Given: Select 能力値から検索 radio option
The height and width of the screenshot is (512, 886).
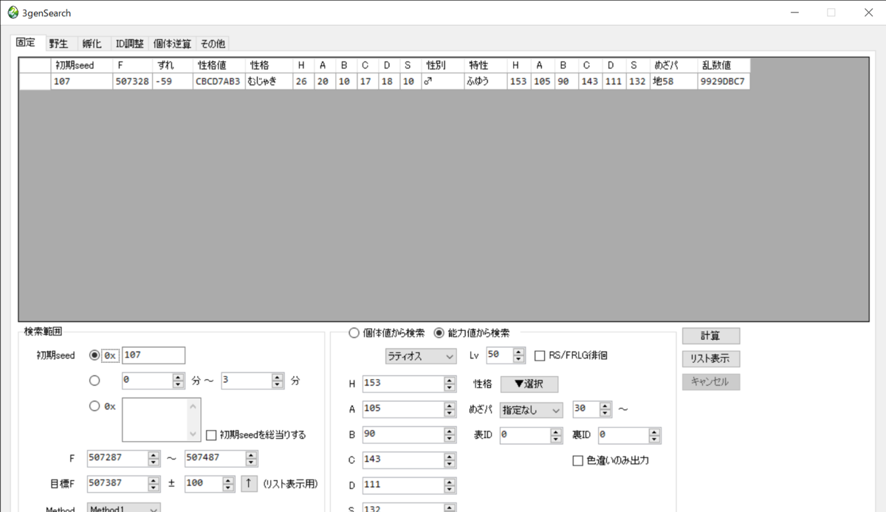Looking at the screenshot, I should coord(472,333).
